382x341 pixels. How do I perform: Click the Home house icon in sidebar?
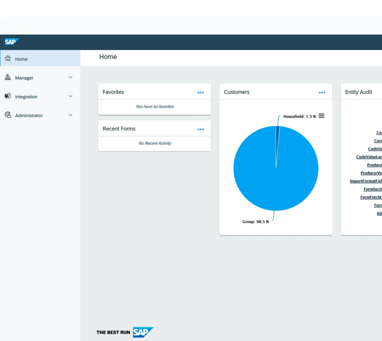[x=8, y=59]
